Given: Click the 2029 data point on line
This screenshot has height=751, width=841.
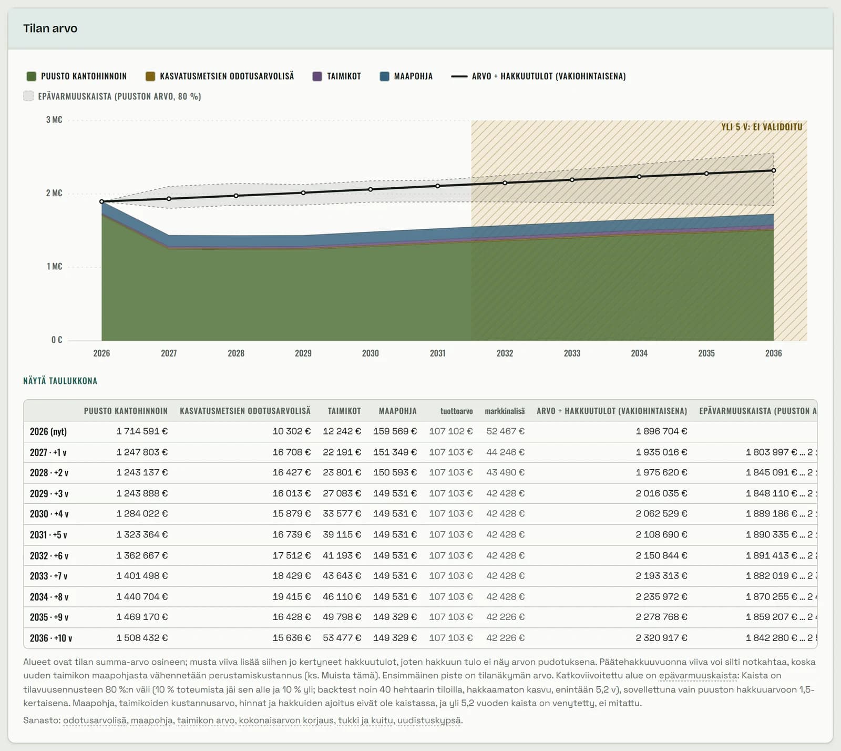Looking at the screenshot, I should (303, 192).
